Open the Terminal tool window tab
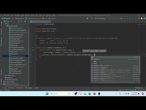Screen dimensions: 146x110 click(x=29, y=88)
